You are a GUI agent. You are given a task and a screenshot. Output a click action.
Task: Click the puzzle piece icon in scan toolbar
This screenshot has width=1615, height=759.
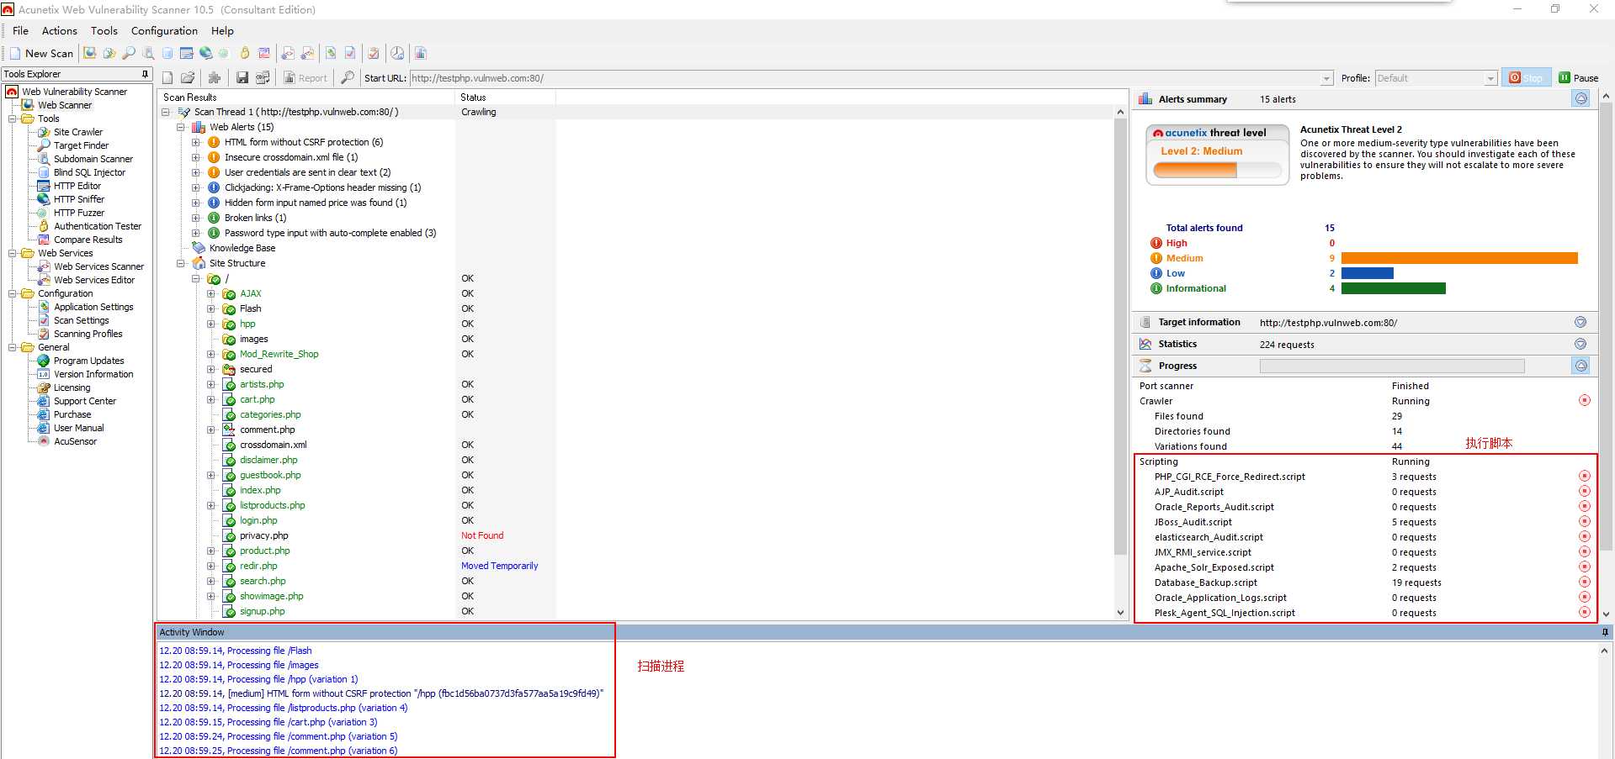(x=215, y=78)
